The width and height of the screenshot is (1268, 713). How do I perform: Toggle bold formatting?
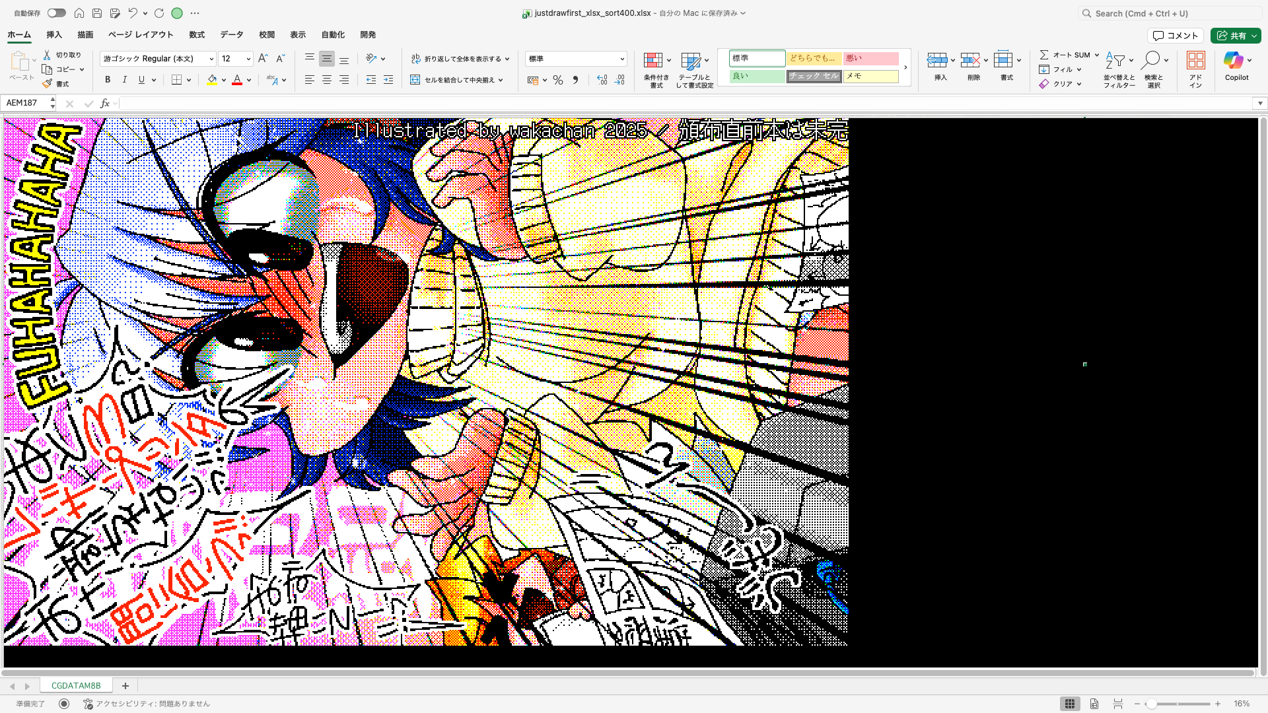point(107,79)
